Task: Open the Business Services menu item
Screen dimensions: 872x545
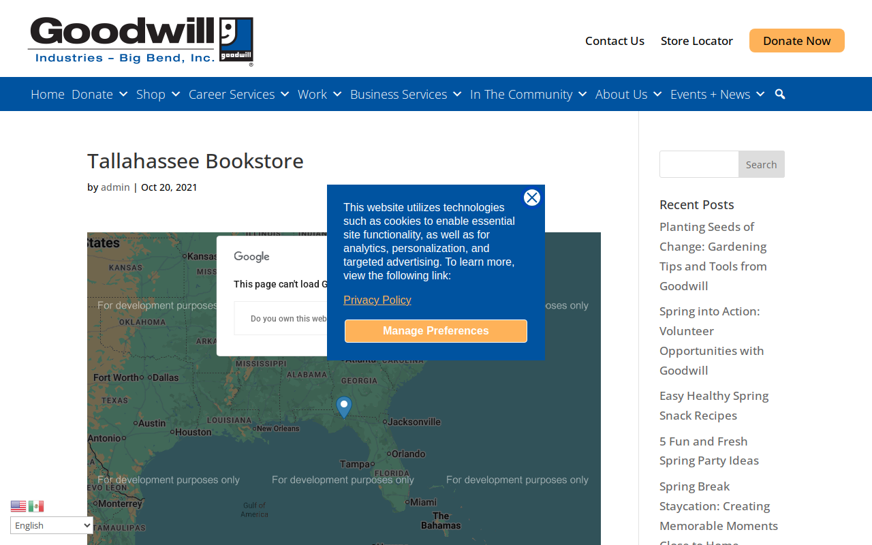Action: [x=399, y=94]
